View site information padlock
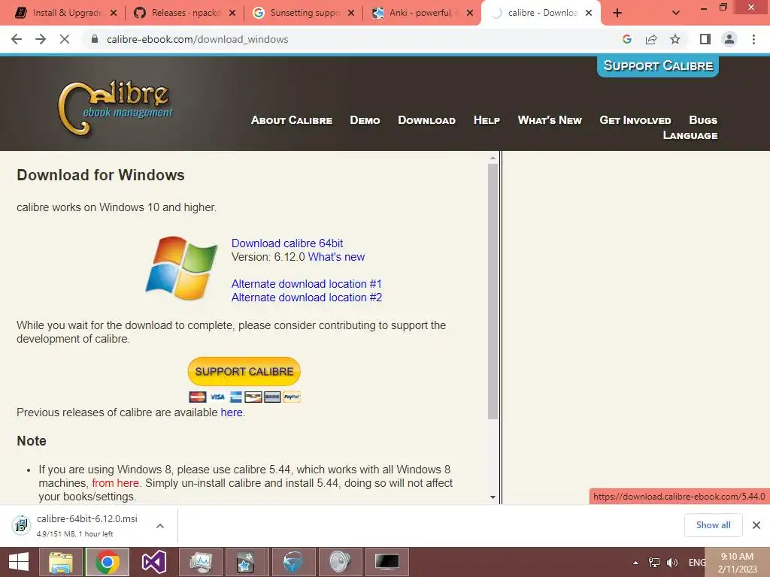This screenshot has height=577, width=770. point(95,39)
